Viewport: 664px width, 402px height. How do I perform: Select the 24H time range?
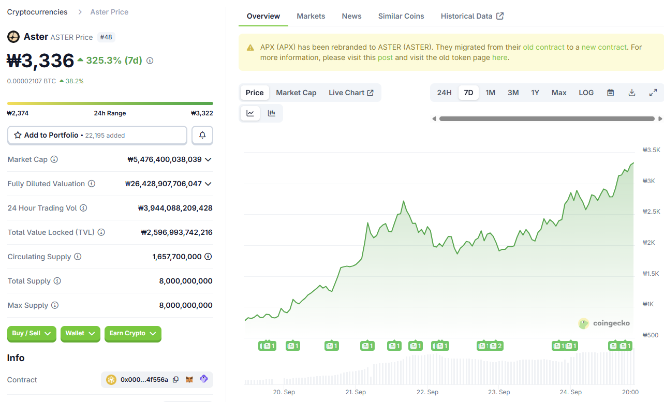(x=444, y=93)
